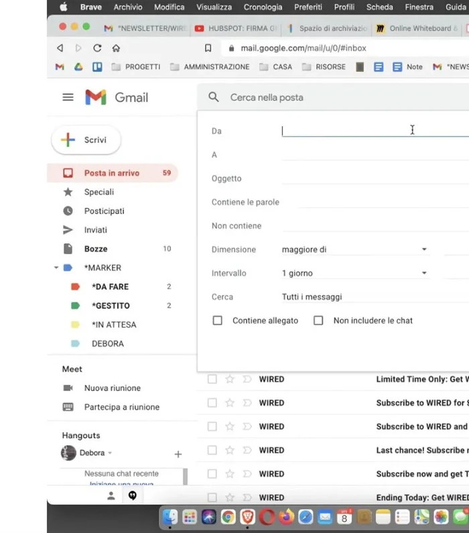Screen dimensions: 469x533
Task: Open Photos from the dock
Action: [x=441, y=517]
